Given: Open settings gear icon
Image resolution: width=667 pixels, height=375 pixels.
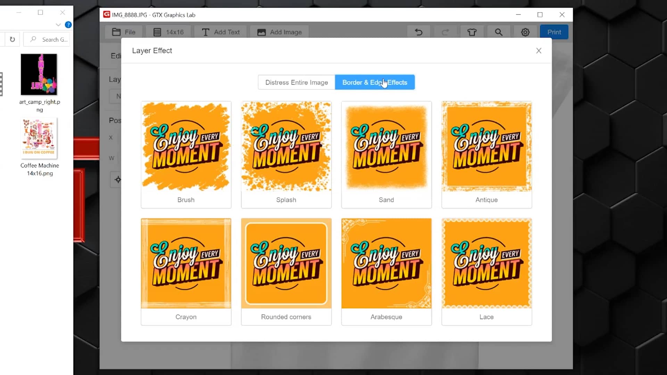Looking at the screenshot, I should click(x=525, y=32).
